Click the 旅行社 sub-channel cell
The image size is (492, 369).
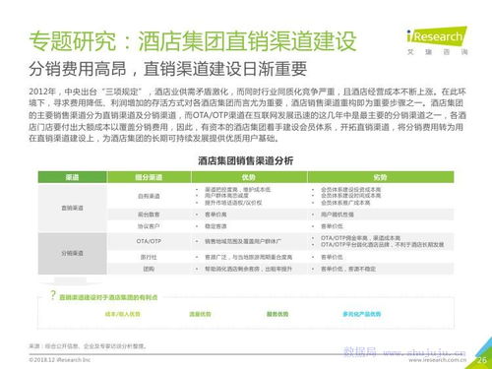click(x=149, y=257)
